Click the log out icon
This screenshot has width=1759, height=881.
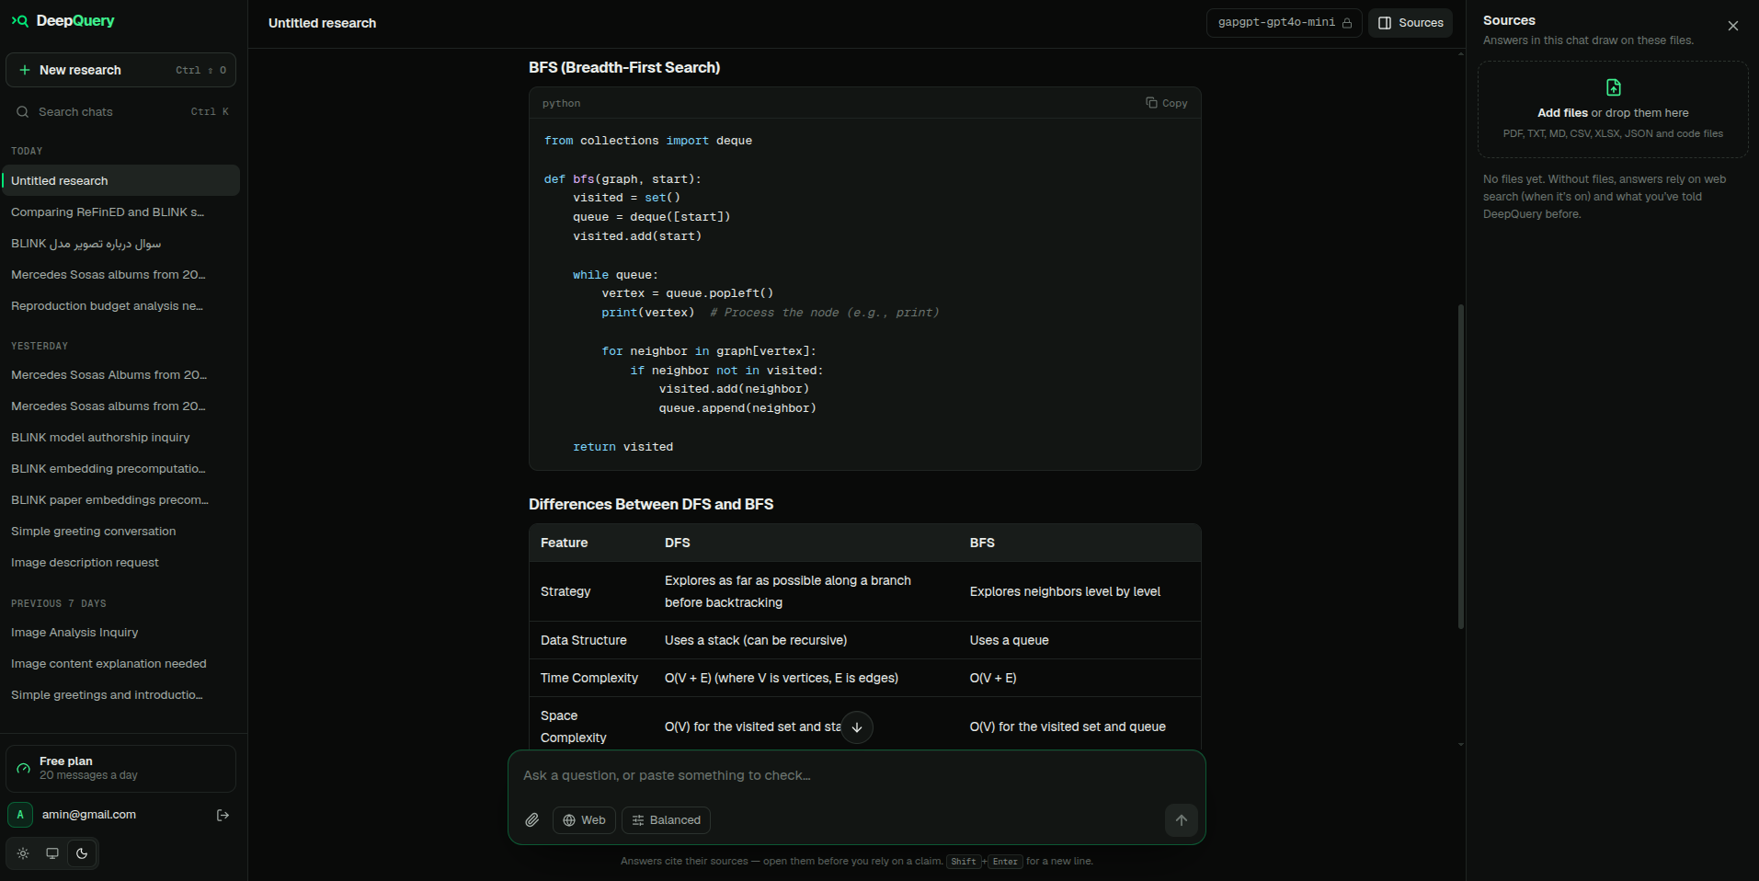(223, 815)
